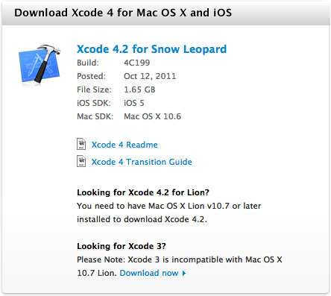Click the document icon beside Transition Guide
331x296 pixels.
(x=81, y=161)
